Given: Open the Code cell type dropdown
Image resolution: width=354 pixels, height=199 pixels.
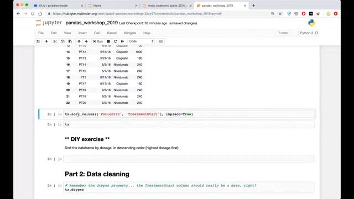Looking at the screenshot, I should tap(141, 41).
